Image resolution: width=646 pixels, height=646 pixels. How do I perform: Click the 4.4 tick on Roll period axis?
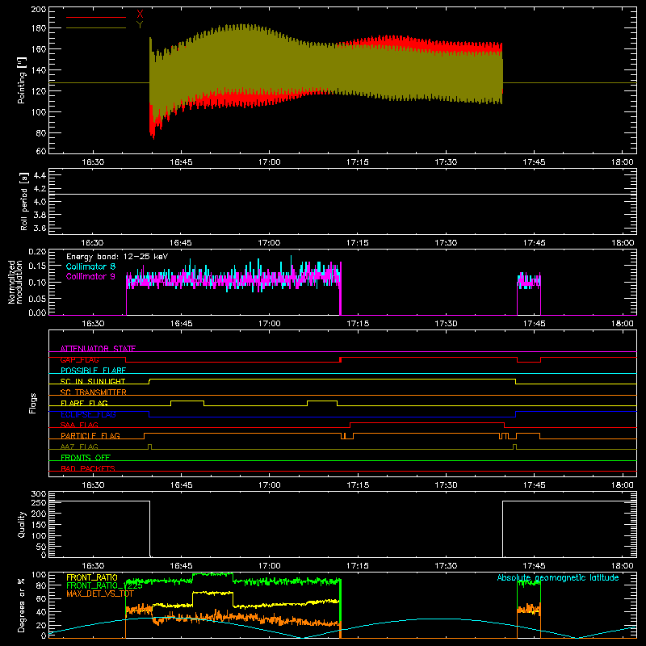click(40, 175)
